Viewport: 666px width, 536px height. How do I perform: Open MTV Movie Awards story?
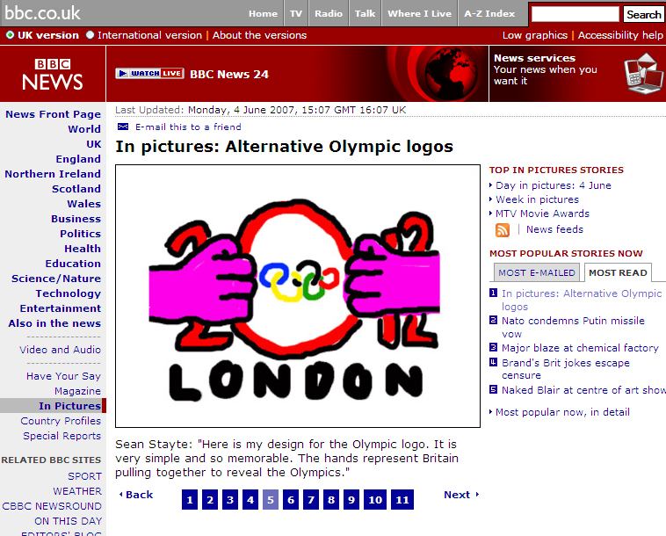542,214
